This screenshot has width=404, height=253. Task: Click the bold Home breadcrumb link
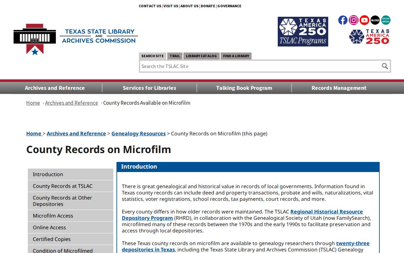tap(34, 133)
